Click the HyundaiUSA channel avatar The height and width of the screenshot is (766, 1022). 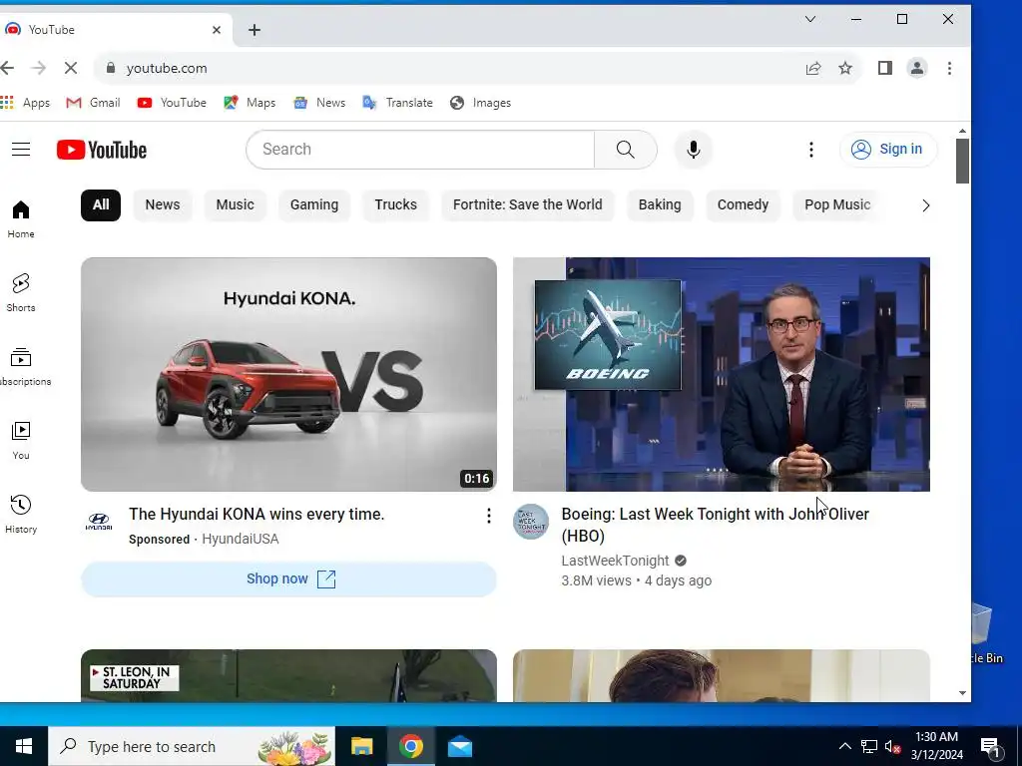click(99, 522)
